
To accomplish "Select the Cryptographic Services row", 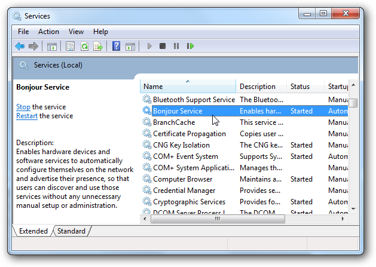I will [244, 202].
